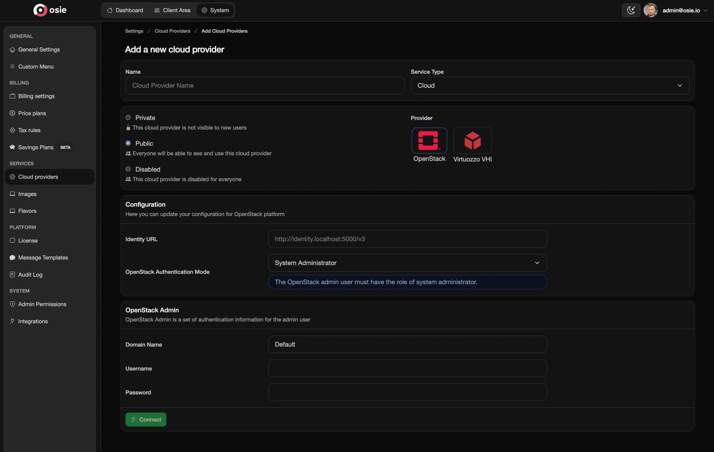Viewport: 714px width, 452px height.
Task: Choose the Disabled provider option
Action: point(128,169)
